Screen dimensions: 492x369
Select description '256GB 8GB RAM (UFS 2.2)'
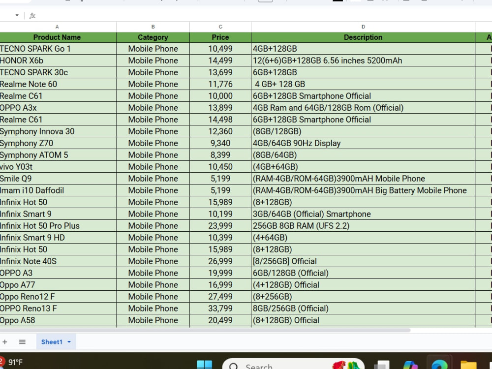(363, 226)
